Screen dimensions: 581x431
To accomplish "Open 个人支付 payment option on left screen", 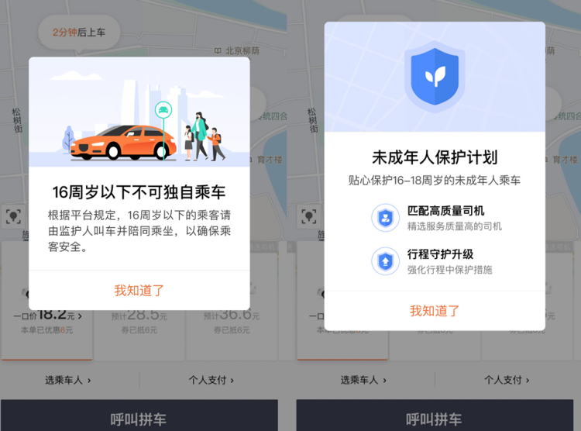I will [x=211, y=380].
